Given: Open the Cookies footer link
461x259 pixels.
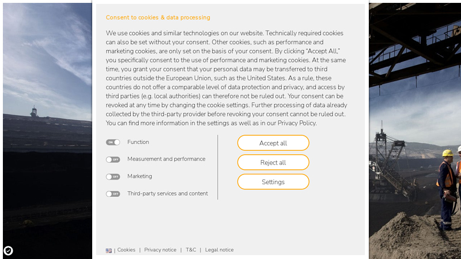Looking at the screenshot, I should point(126,250).
